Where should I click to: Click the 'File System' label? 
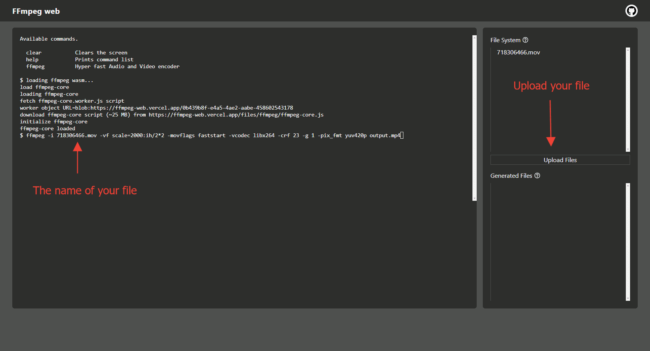pyautogui.click(x=505, y=40)
